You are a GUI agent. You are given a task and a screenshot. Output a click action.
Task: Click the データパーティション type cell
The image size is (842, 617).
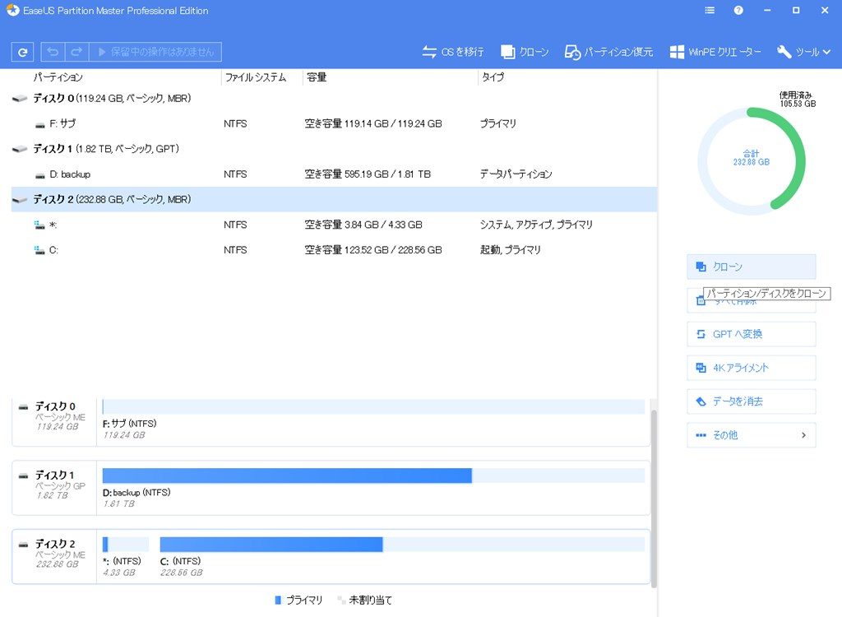516,174
